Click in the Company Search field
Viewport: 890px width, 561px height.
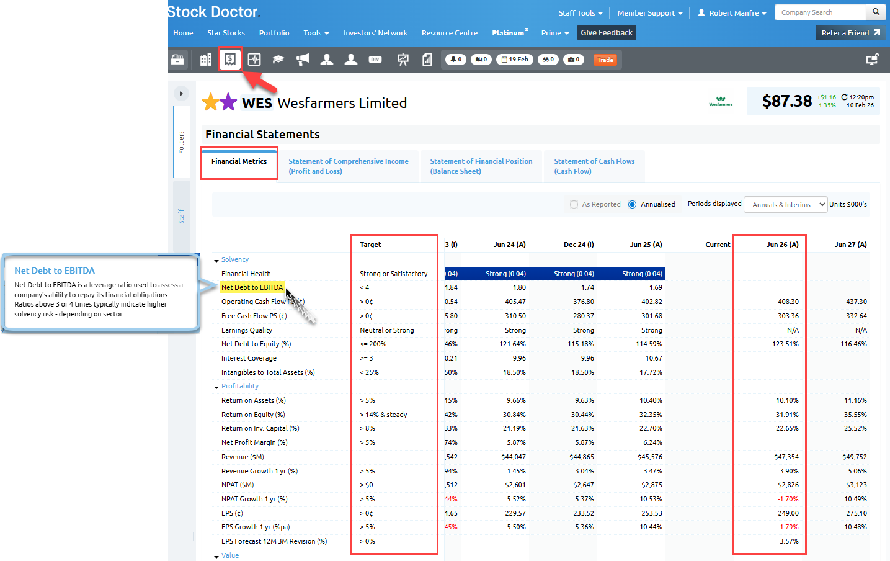click(x=819, y=12)
